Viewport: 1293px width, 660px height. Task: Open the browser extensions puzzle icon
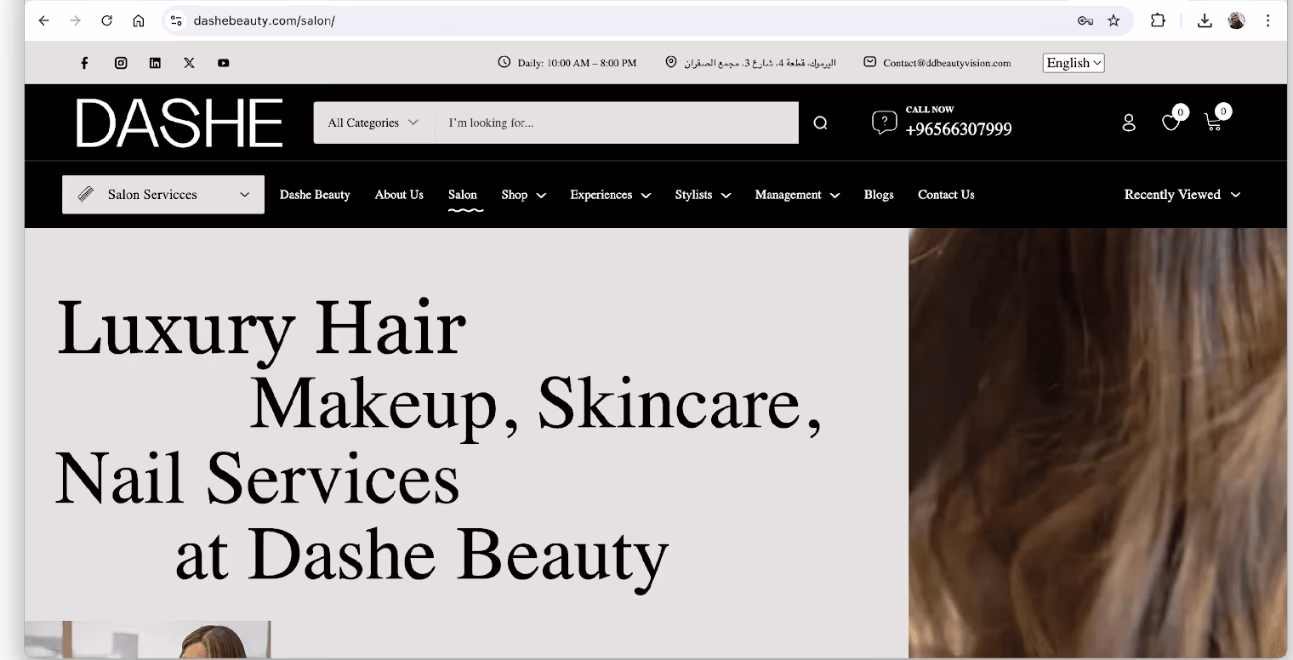pyautogui.click(x=1158, y=20)
